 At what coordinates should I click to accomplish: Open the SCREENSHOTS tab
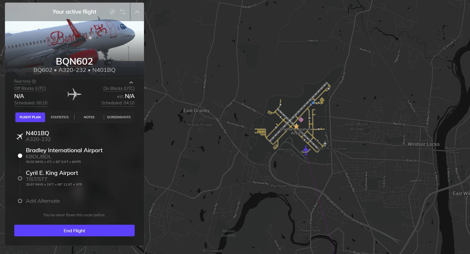click(x=119, y=117)
